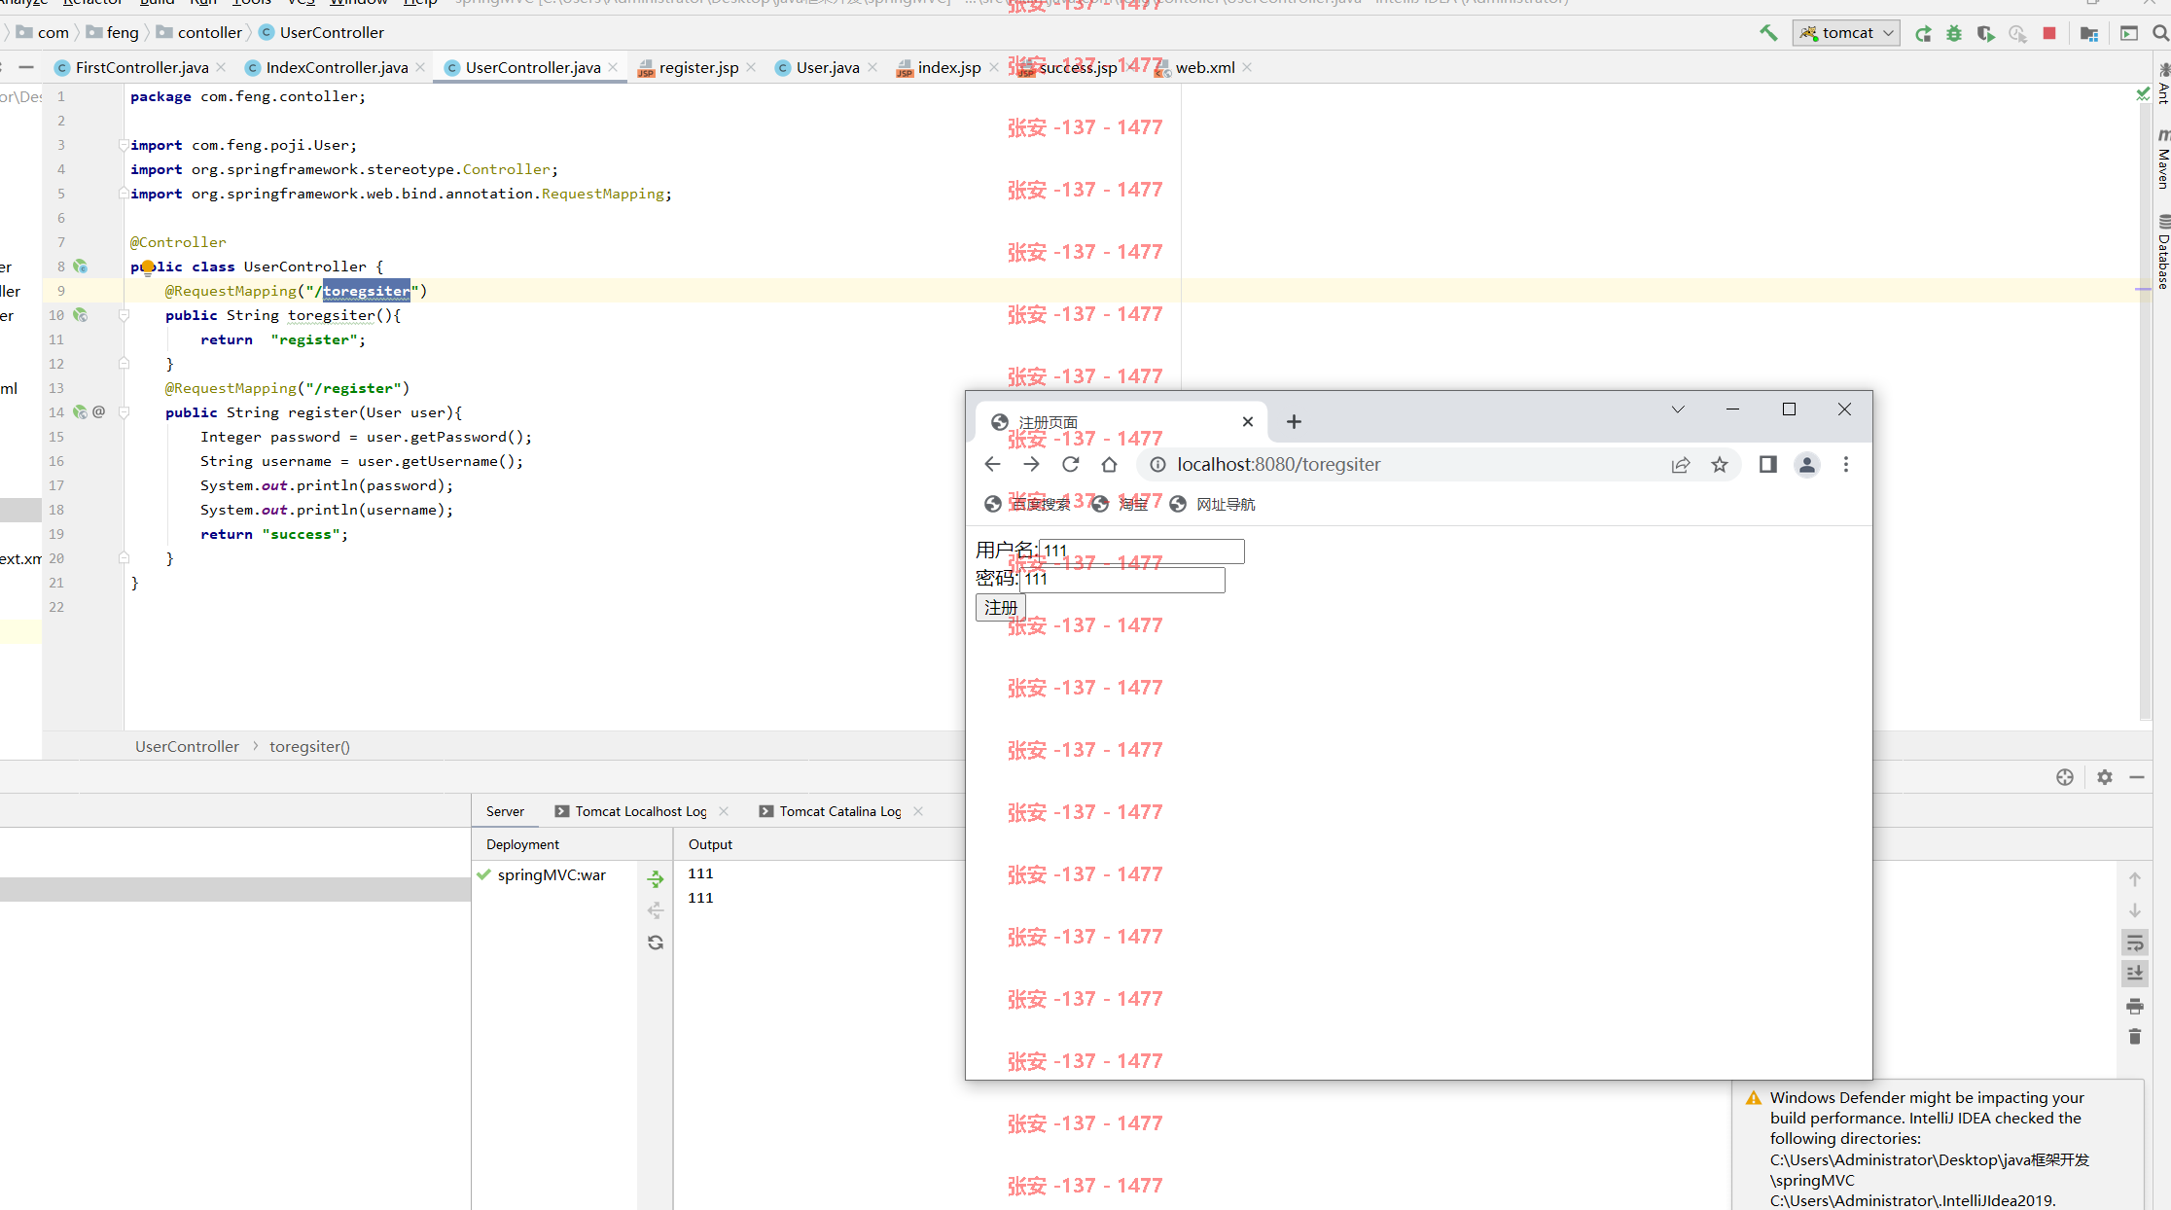The width and height of the screenshot is (2171, 1210).
Task: Open the Tomcat Localhost Log tab
Action: coord(640,811)
